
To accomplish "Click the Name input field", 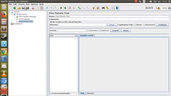I will coord(112,17).
